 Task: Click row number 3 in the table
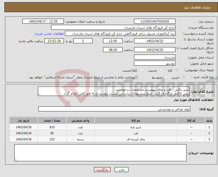tap(209, 139)
